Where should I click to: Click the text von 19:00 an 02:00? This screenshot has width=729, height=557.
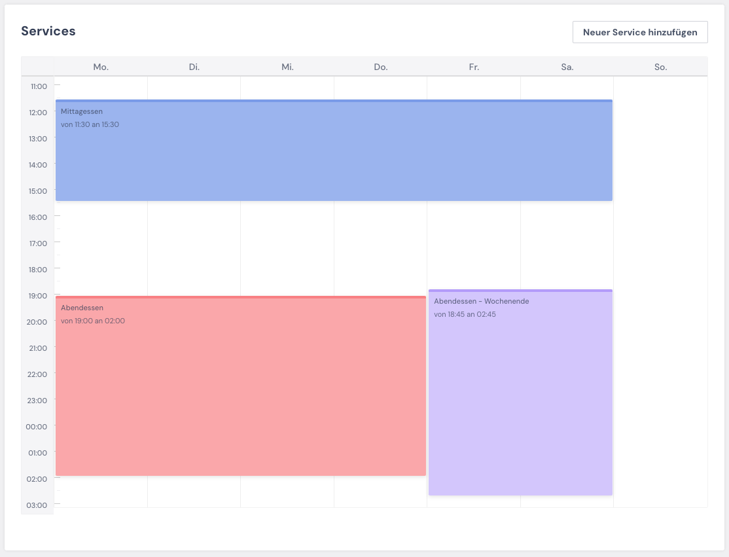tap(93, 321)
